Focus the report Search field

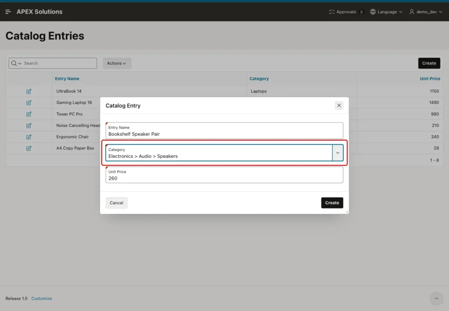click(60, 63)
